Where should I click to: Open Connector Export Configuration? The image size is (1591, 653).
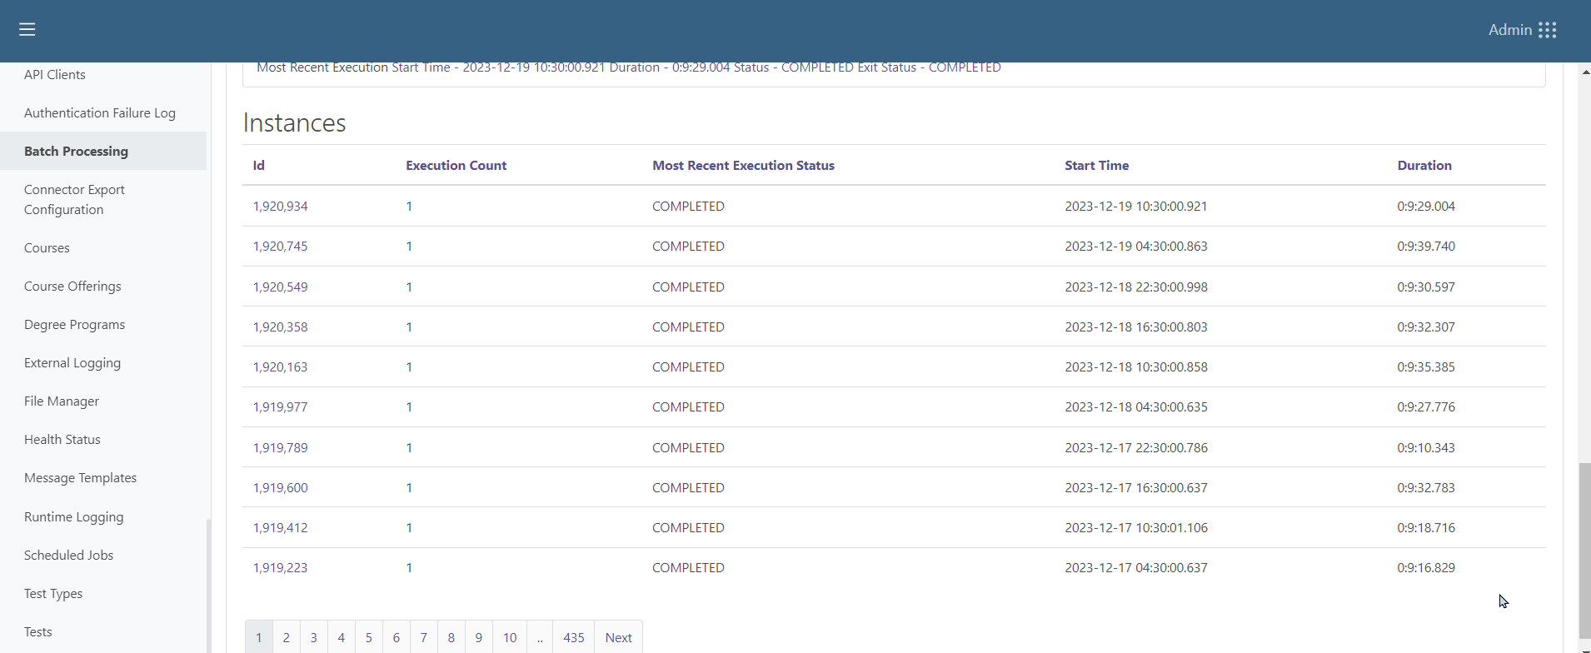[74, 200]
